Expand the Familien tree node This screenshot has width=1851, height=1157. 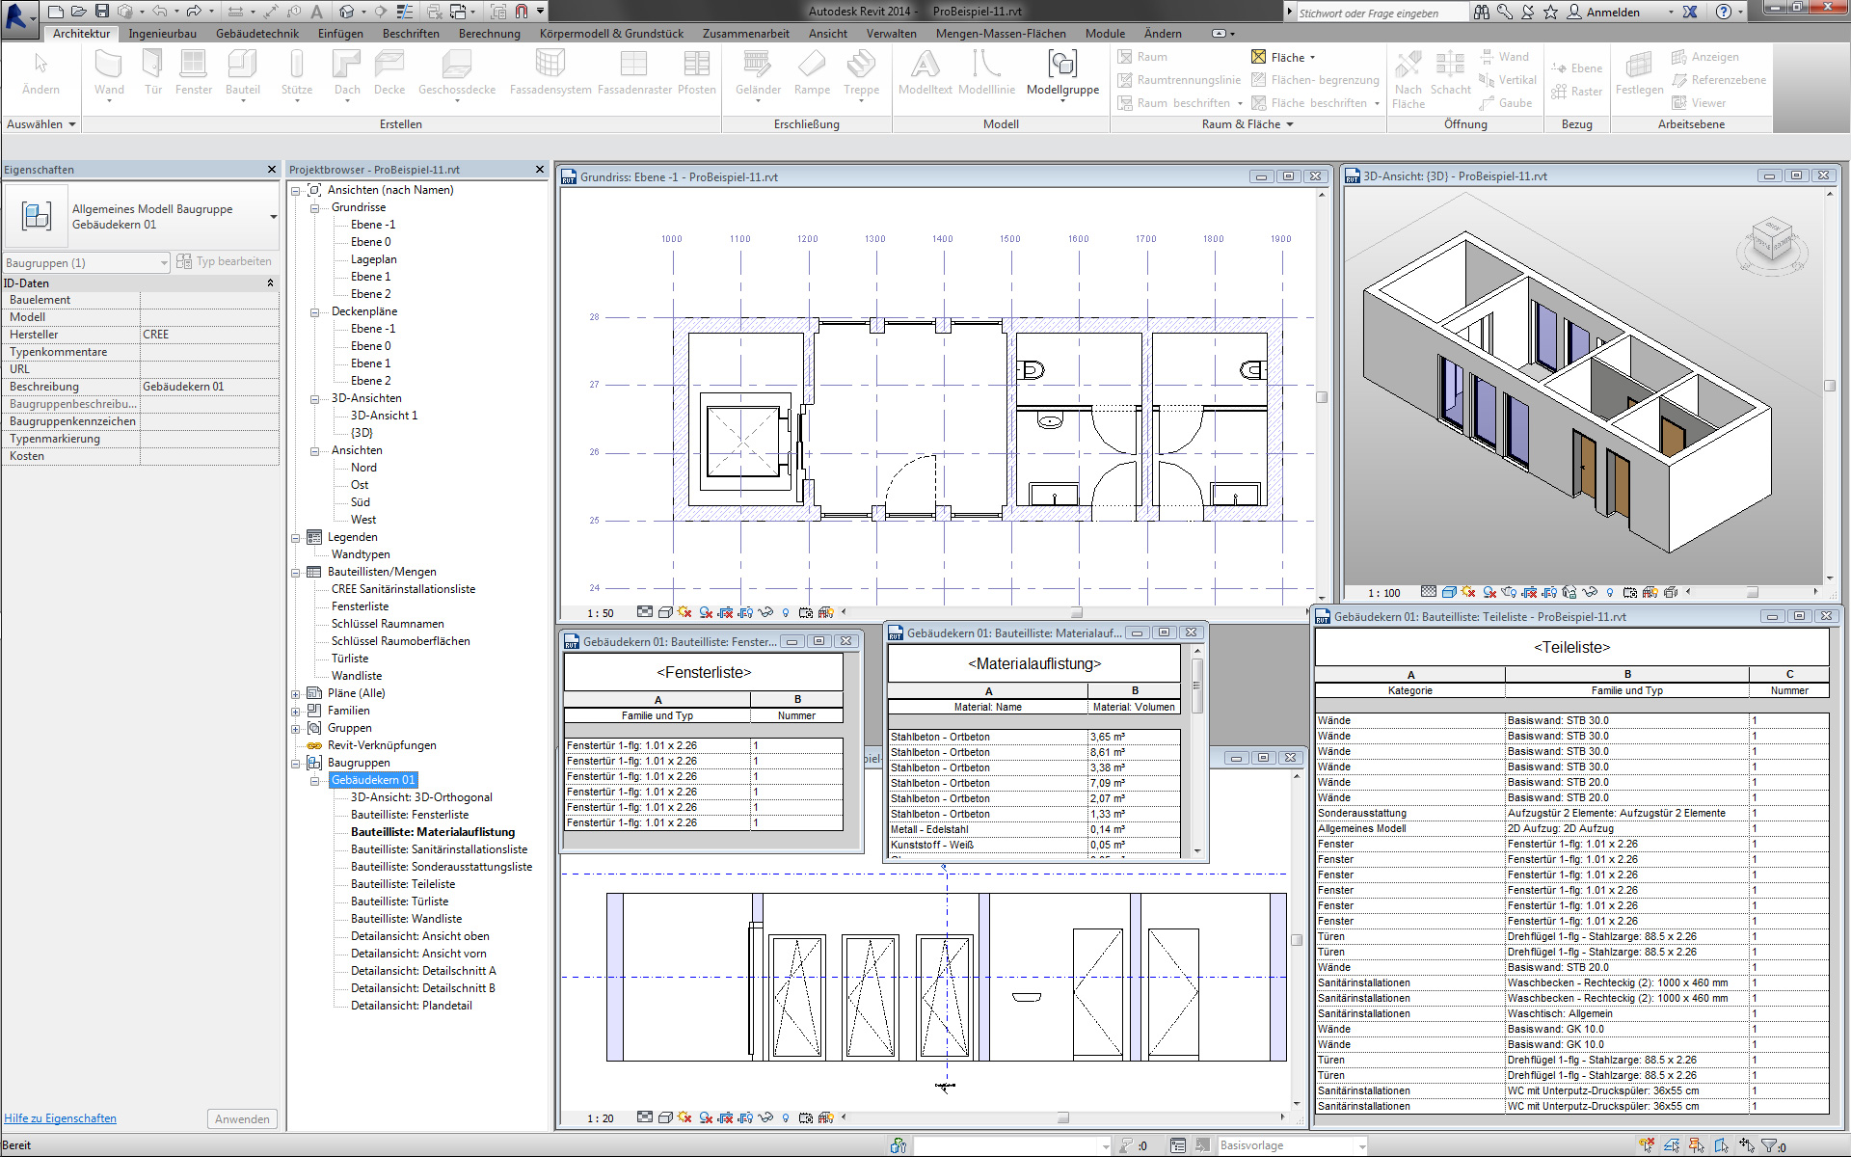click(x=296, y=711)
